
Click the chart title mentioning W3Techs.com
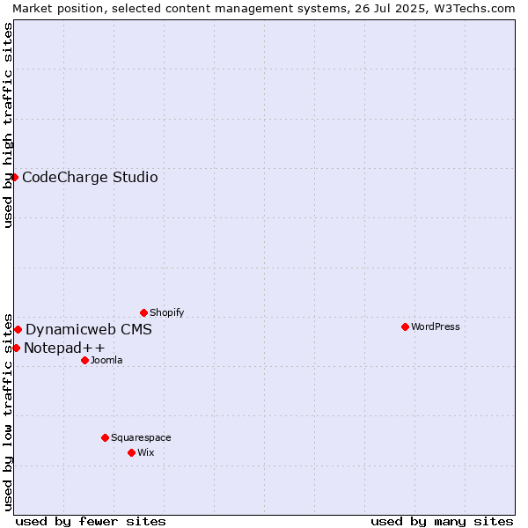coord(264,9)
